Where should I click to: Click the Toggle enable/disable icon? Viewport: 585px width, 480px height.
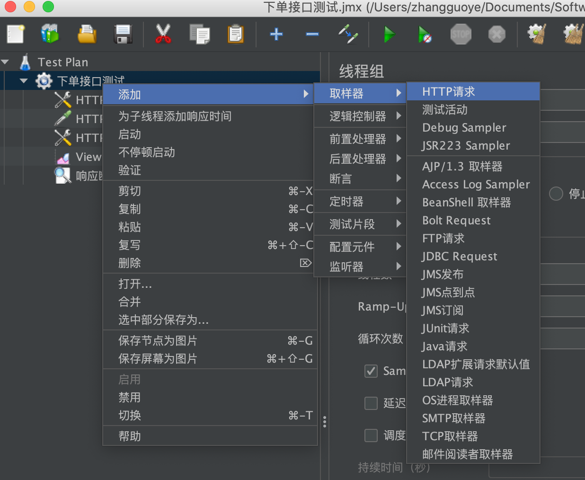tap(348, 34)
